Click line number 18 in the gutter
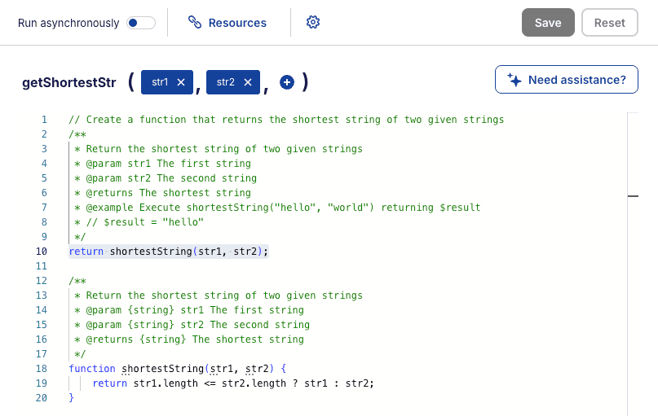Screen dimensions: 658x416 tap(41, 369)
